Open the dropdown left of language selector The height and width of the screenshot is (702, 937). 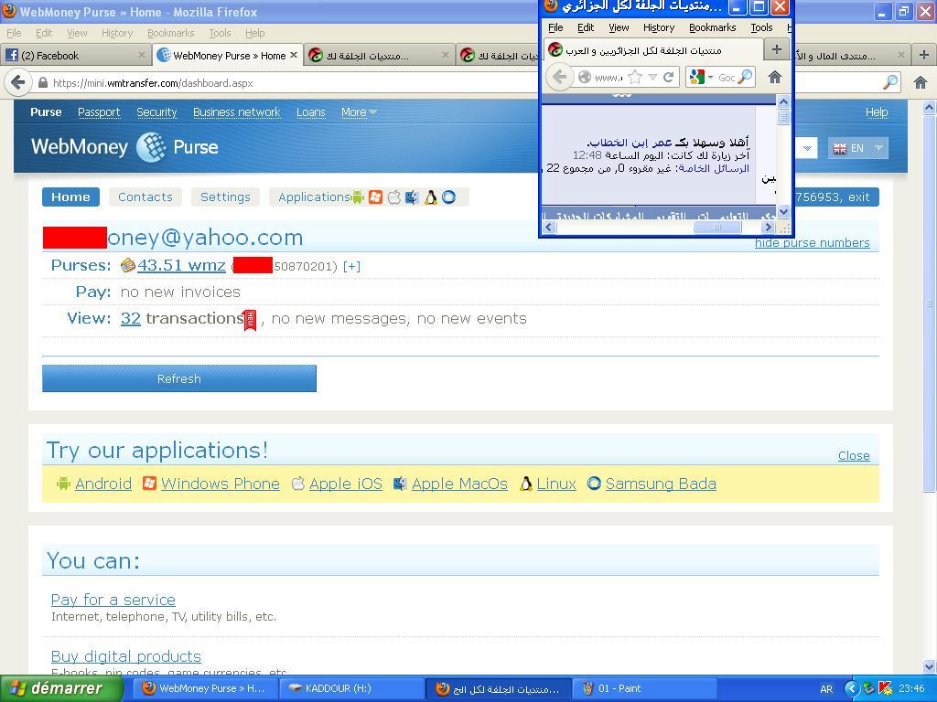pyautogui.click(x=807, y=148)
